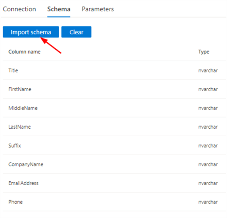The image size is (227, 218).
Task: Select the LastName column row
Action: click(x=114, y=127)
